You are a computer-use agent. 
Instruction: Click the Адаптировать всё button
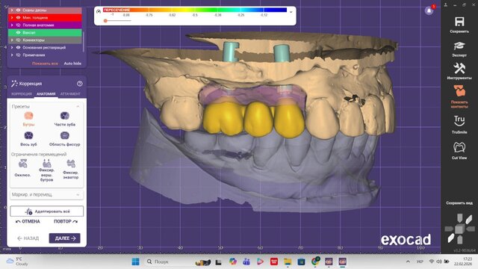pyautogui.click(x=46, y=211)
